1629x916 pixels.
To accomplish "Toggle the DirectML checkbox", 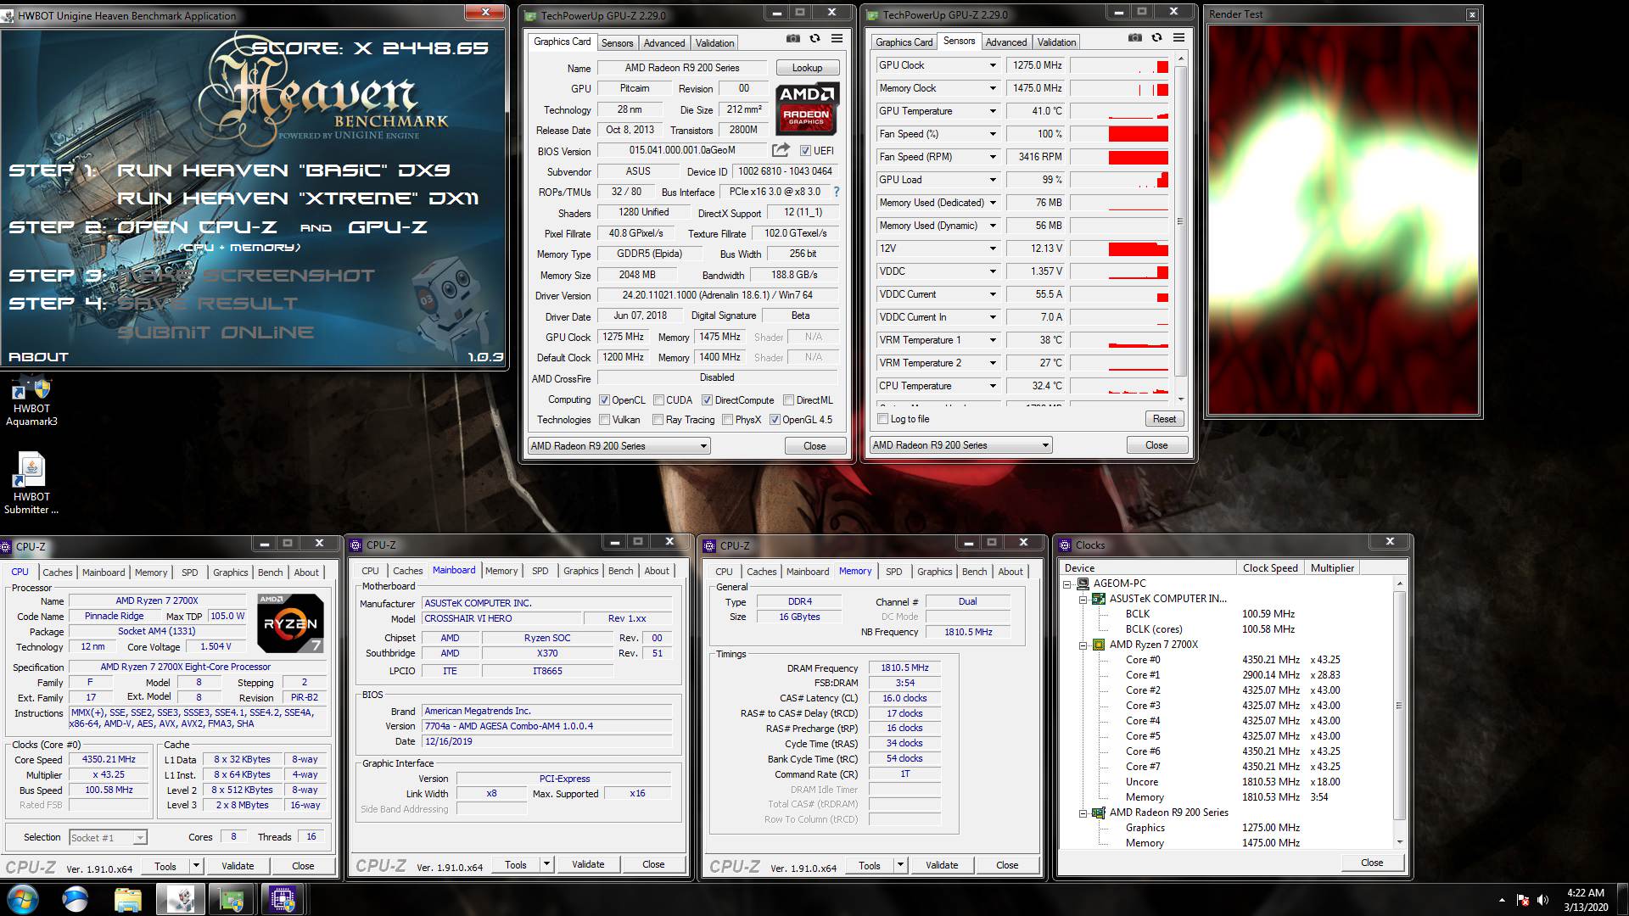I will (x=789, y=400).
